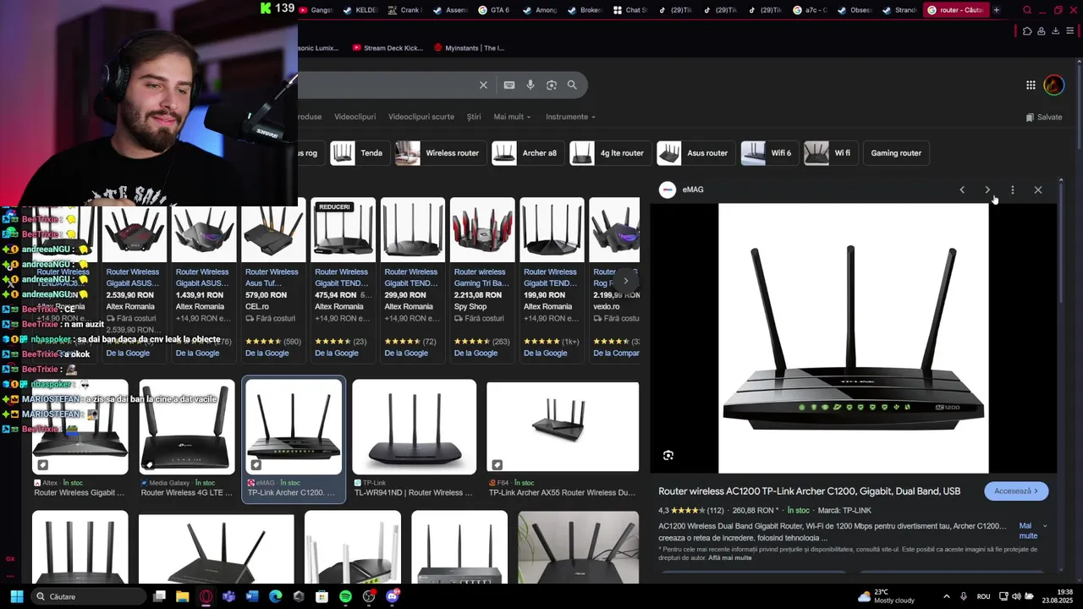Search this image with Lens icon
This screenshot has height=609, width=1083.
point(668,455)
